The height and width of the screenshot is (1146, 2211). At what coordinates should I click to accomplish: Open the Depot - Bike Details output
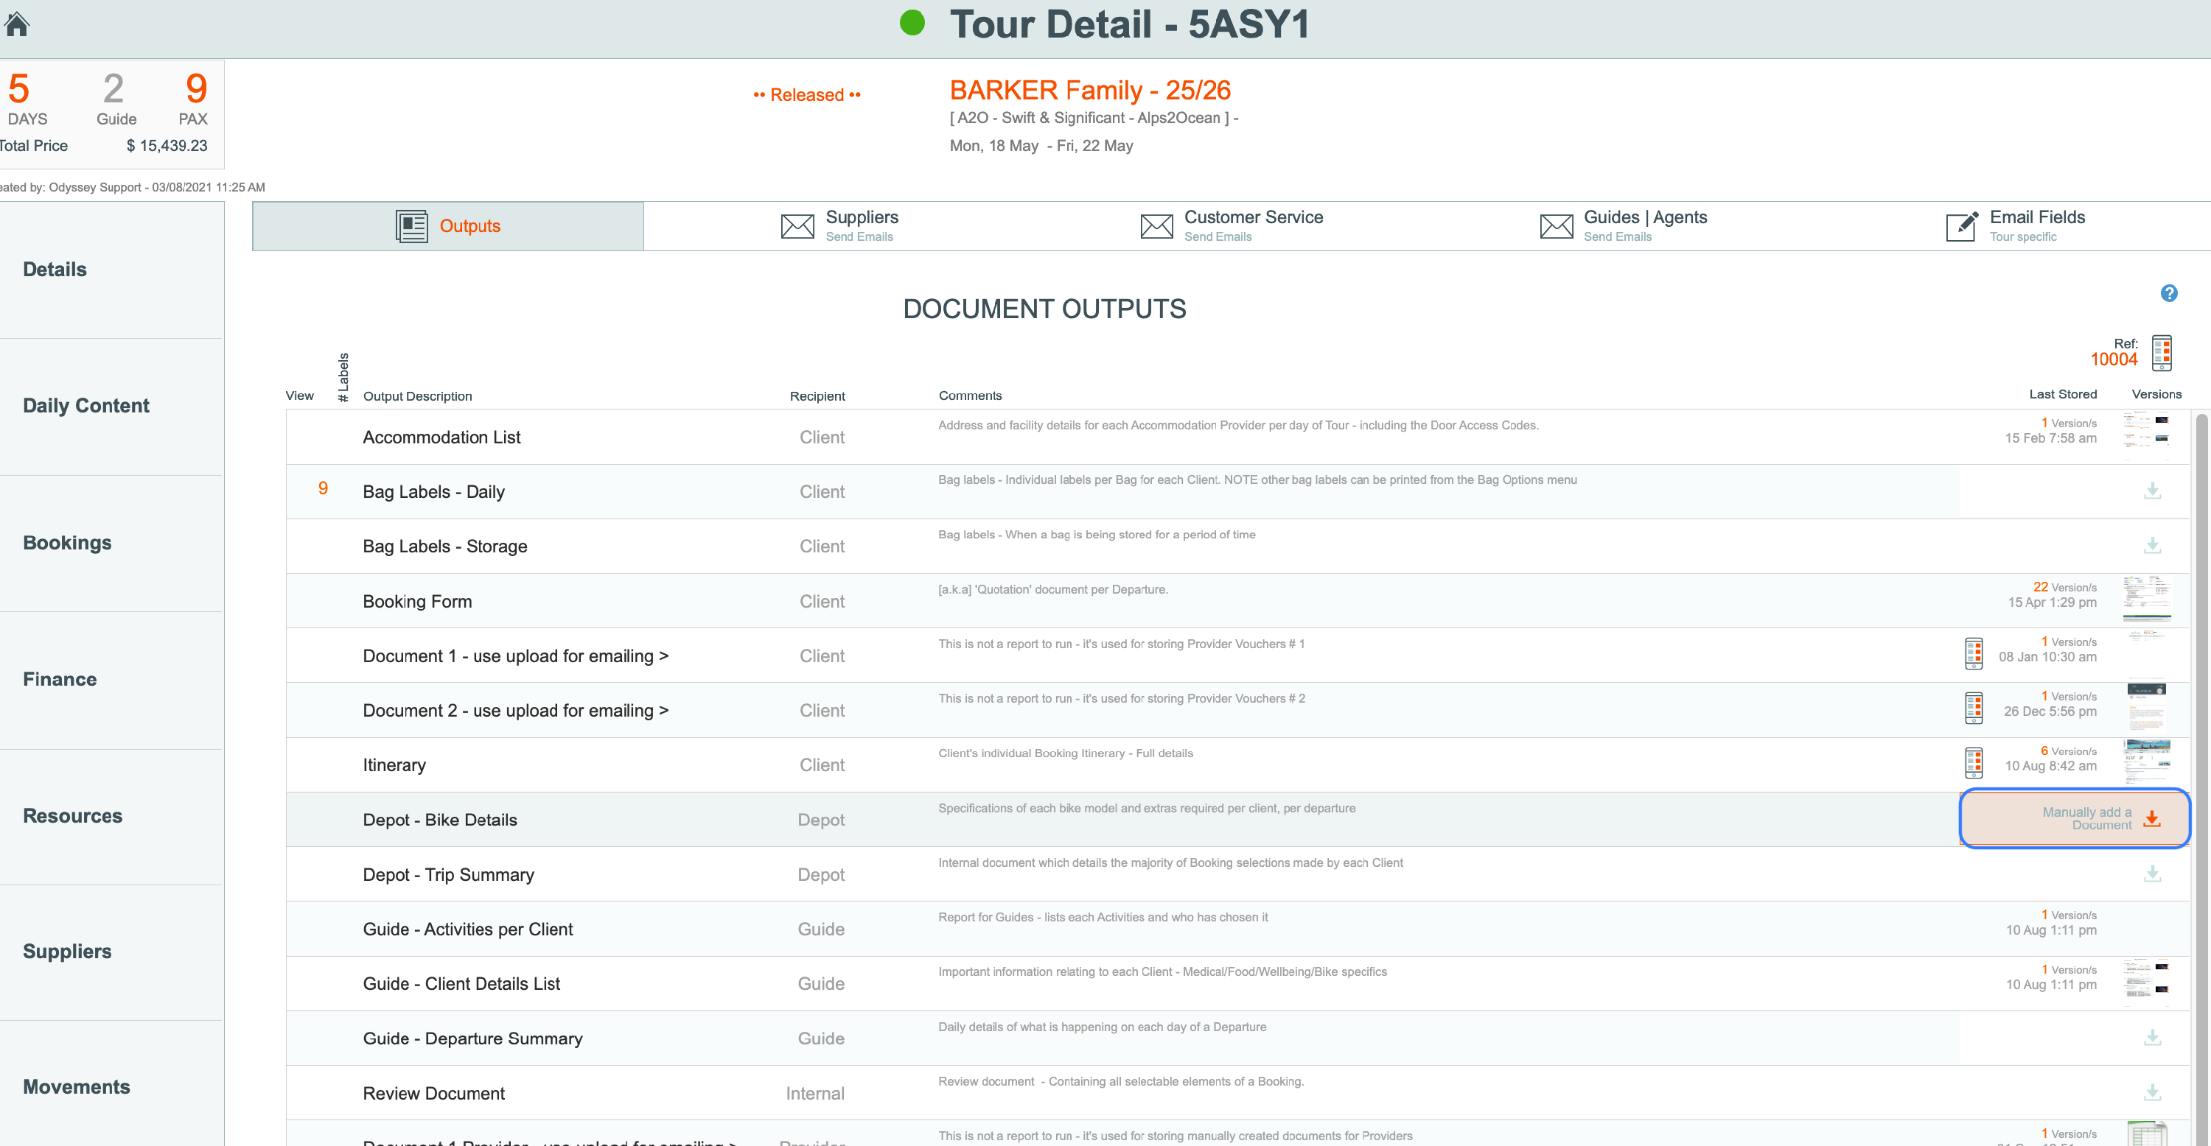(x=439, y=820)
